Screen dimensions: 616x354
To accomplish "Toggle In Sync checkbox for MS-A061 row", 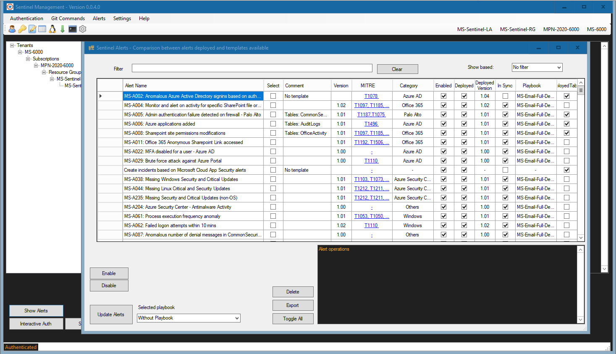I will (505, 216).
